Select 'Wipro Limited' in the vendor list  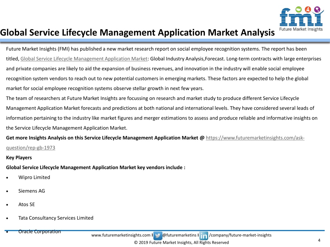pos(34,177)
